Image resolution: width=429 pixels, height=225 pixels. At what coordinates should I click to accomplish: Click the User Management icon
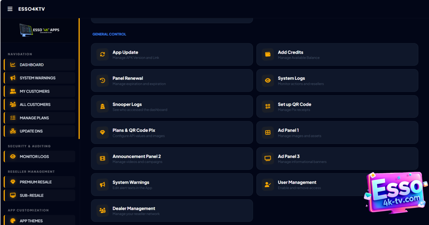coord(268,184)
